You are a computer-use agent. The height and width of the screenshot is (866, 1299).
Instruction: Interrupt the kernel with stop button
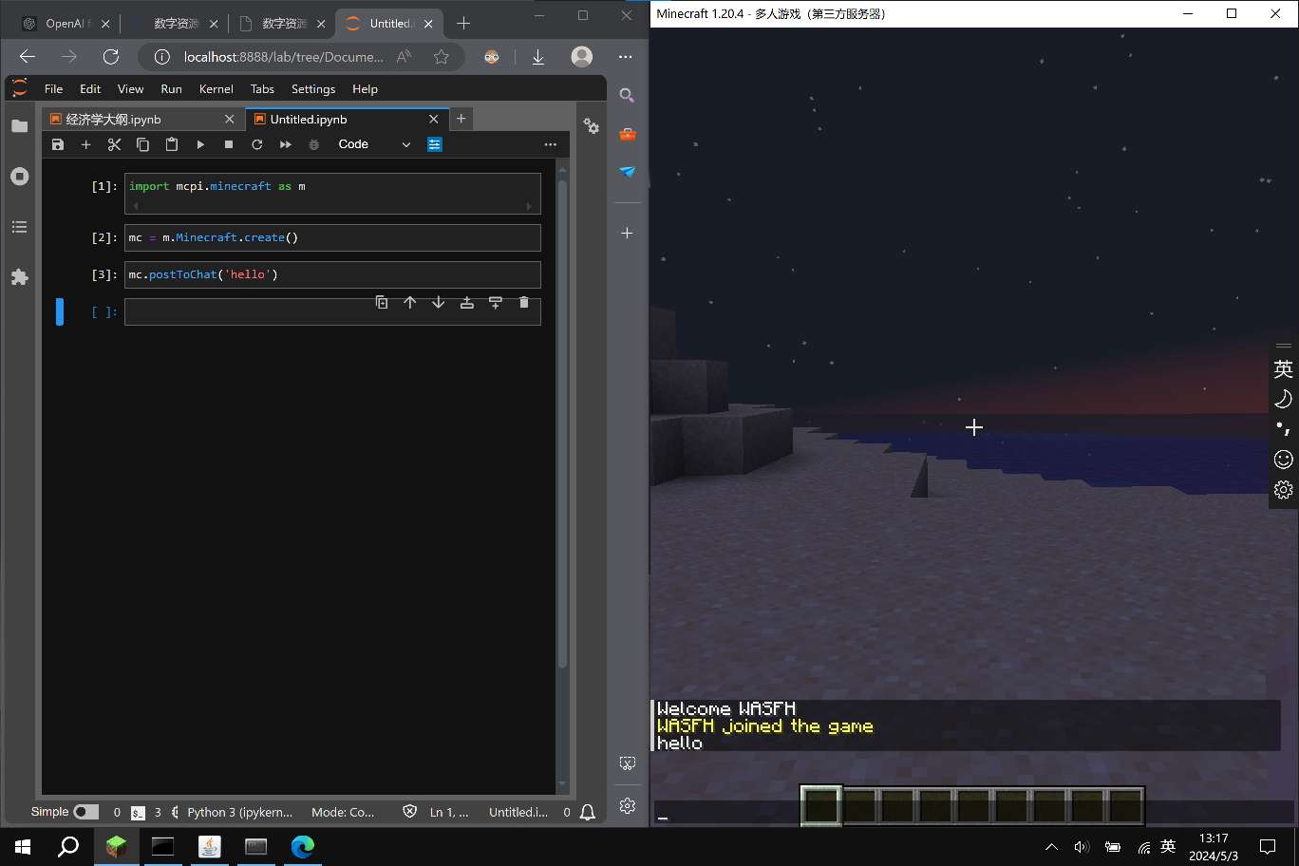tap(229, 144)
